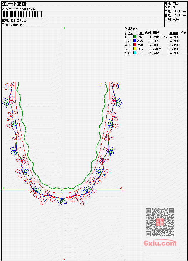Click the stitch count value 7924
The width and height of the screenshot is (188, 261).
point(176,4)
